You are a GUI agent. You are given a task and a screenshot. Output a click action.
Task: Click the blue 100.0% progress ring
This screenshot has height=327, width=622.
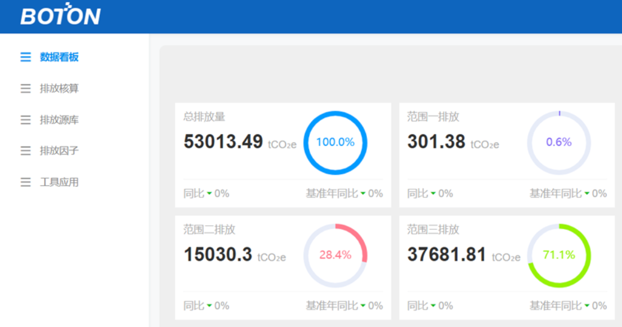[x=335, y=143]
